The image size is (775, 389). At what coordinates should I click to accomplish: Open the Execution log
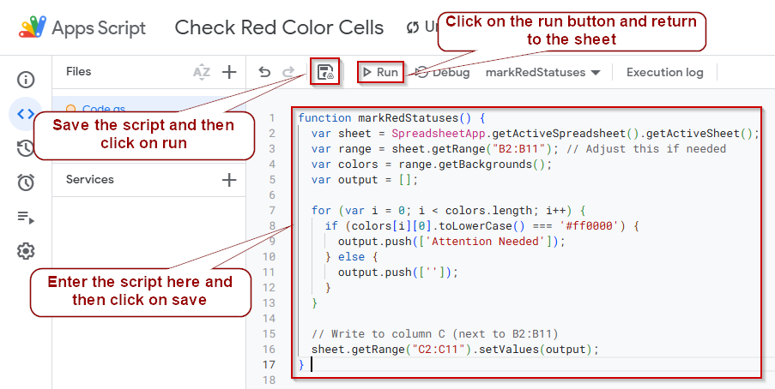(665, 73)
